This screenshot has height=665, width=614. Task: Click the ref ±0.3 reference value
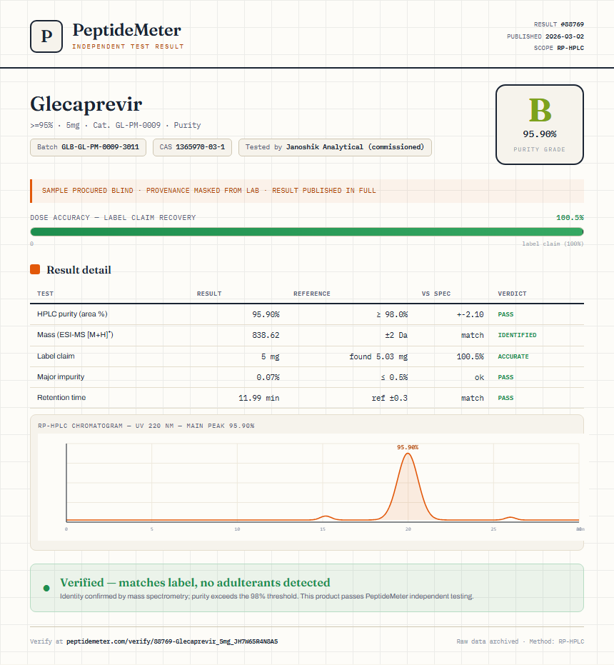[390, 398]
